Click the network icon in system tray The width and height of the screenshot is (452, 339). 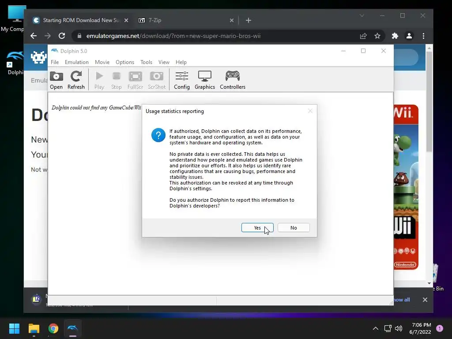tap(388, 328)
